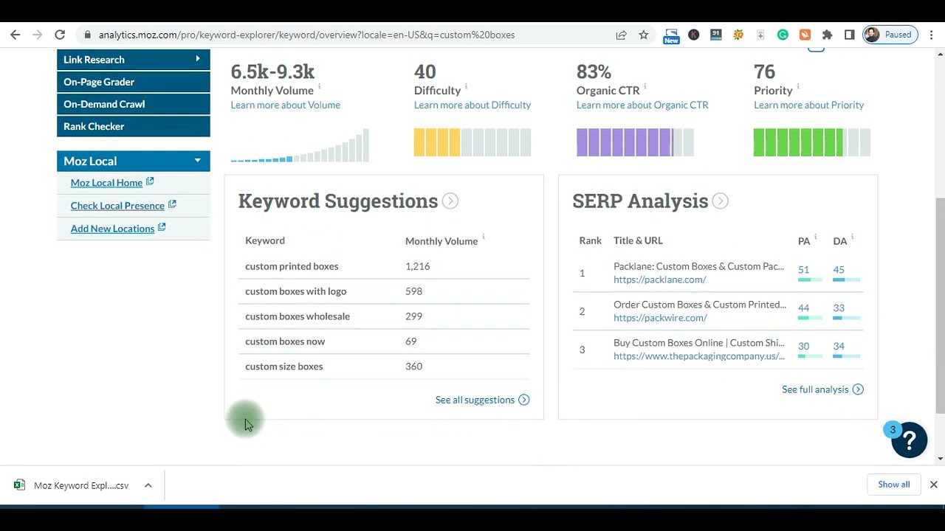Click the 6.5k-9.3k volume value
This screenshot has height=531, width=945.
point(272,72)
